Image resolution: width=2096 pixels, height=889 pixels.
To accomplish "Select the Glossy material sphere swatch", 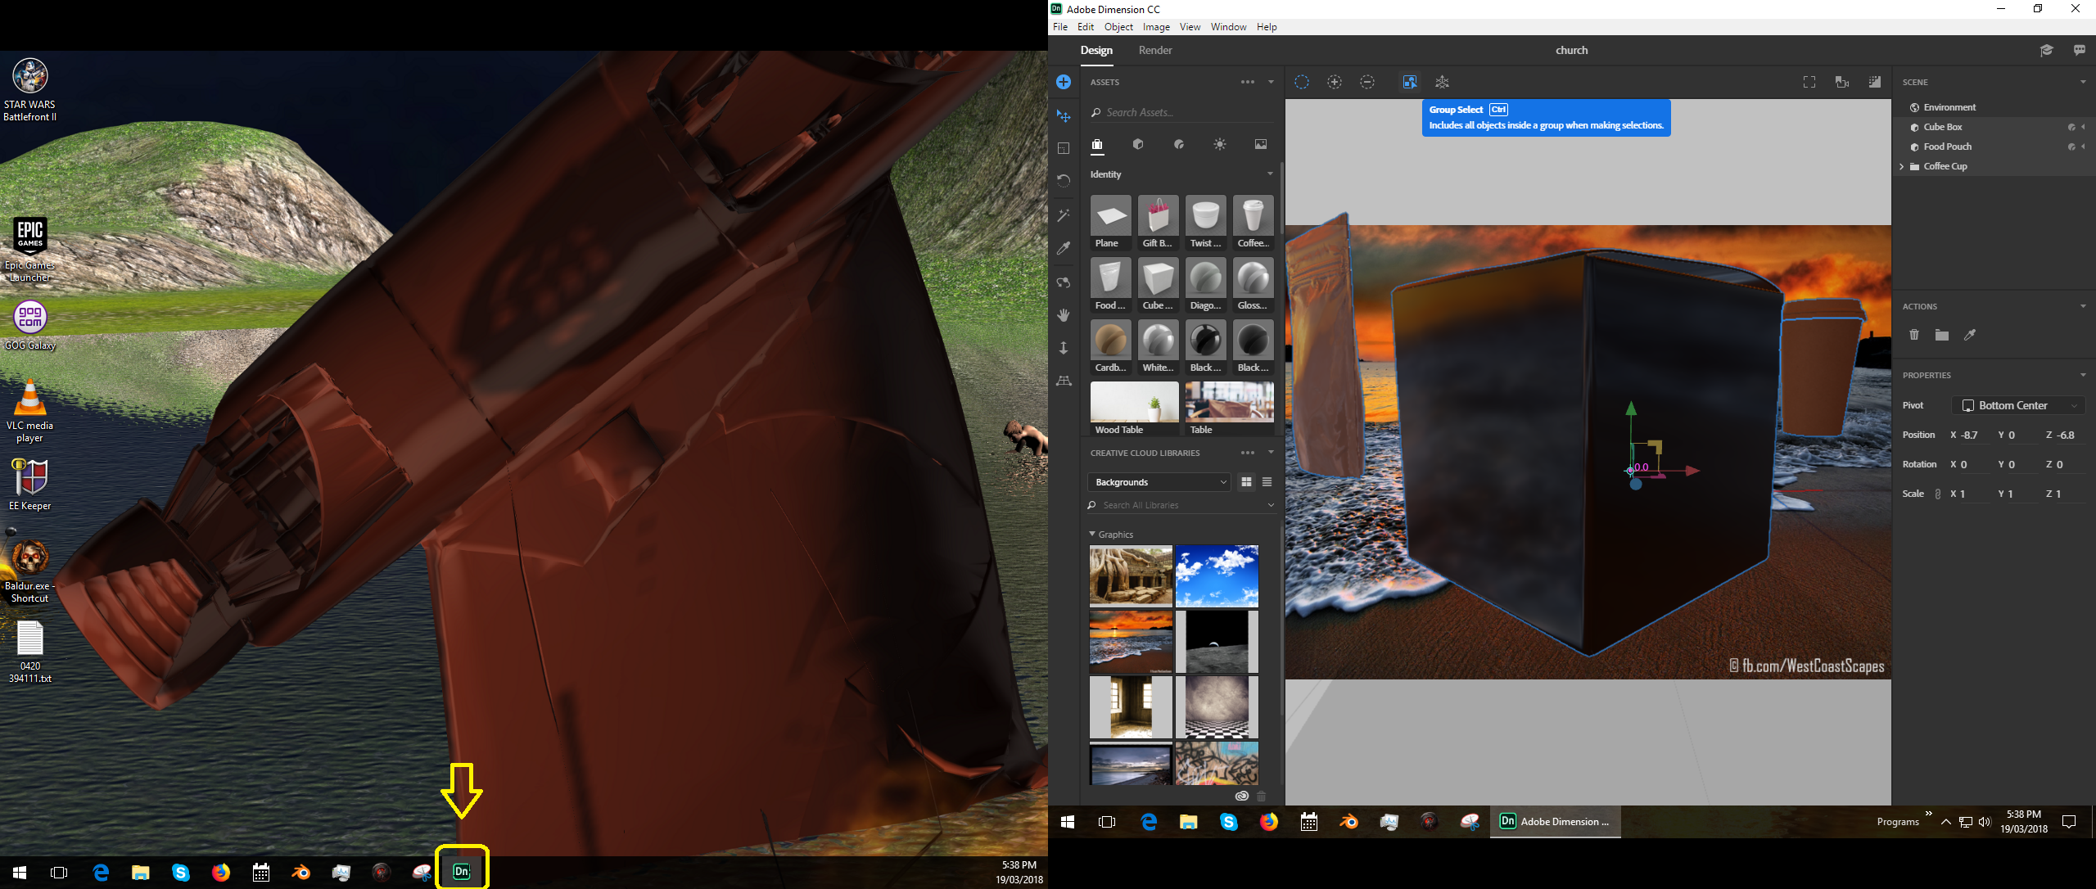I will coord(1254,284).
